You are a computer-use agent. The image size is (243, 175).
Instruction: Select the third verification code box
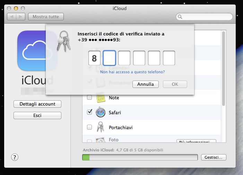124,58
